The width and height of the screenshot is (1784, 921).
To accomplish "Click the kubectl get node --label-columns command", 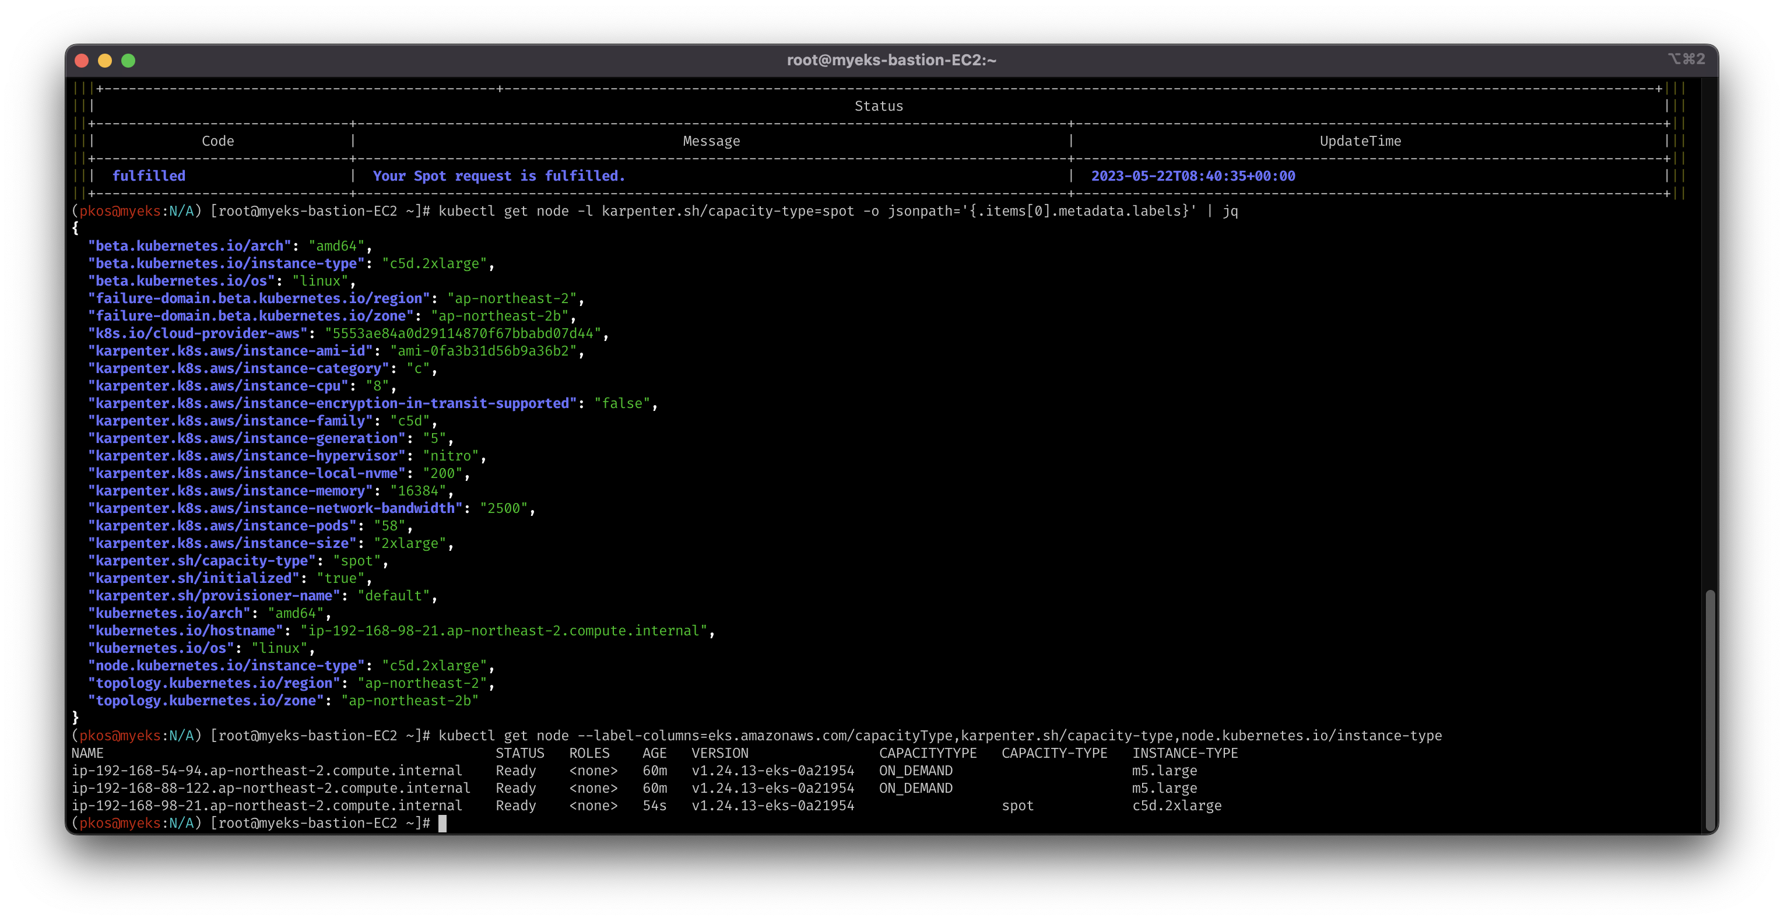I will click(x=940, y=736).
